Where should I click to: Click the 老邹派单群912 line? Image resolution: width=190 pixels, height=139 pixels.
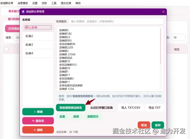click(68, 65)
